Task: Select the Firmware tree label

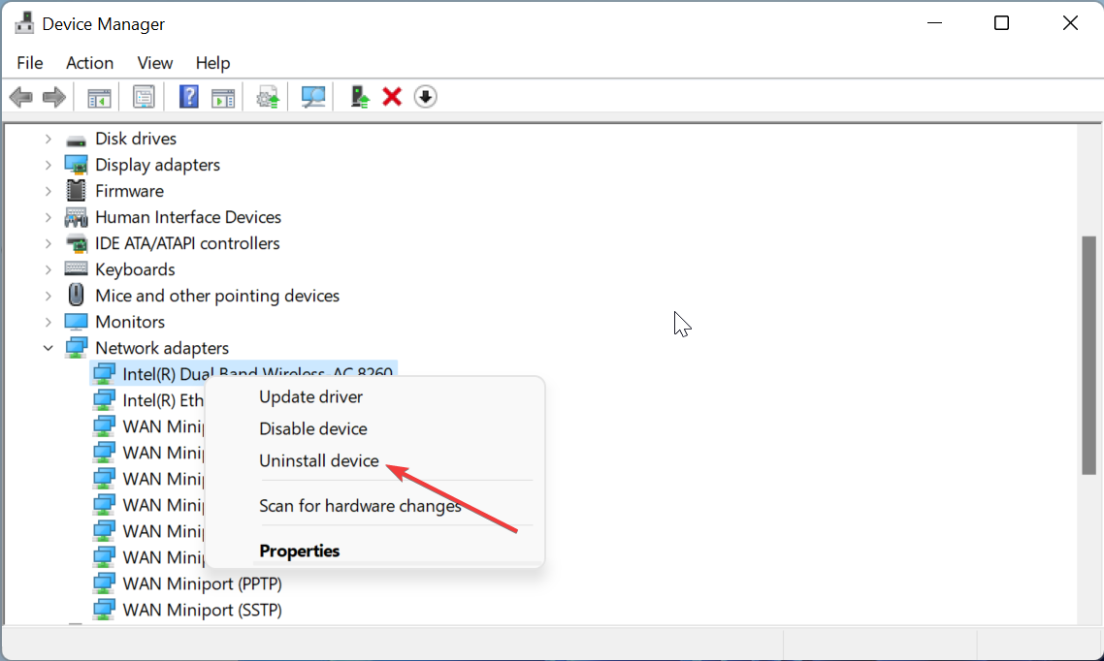Action: pyautogui.click(x=130, y=191)
